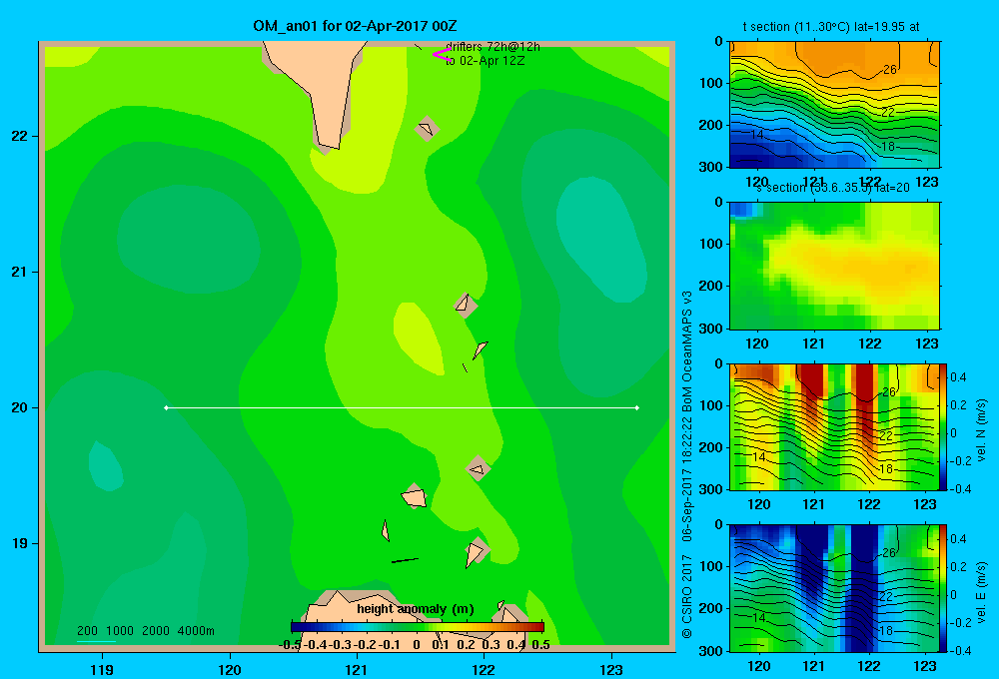Click the small island near latitude 22
The image size is (999, 679).
[427, 129]
